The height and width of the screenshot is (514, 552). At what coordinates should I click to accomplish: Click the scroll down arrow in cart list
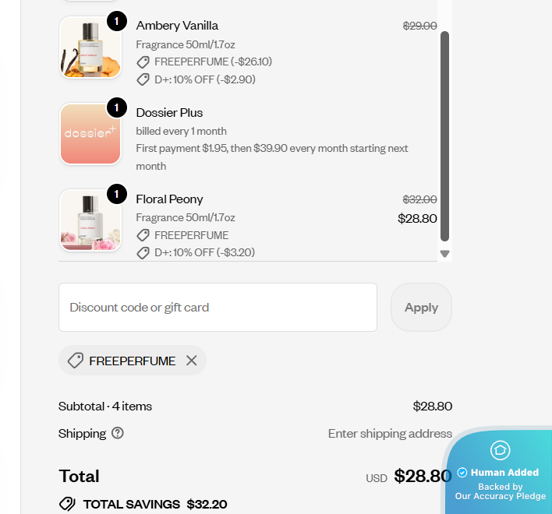[445, 253]
